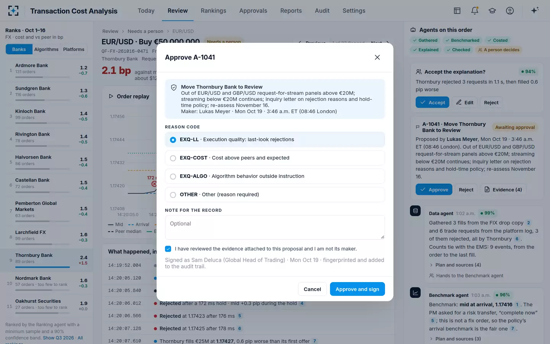Switch ranking view to Algorithms
Viewport: 550px width, 344px height.
click(x=46, y=49)
